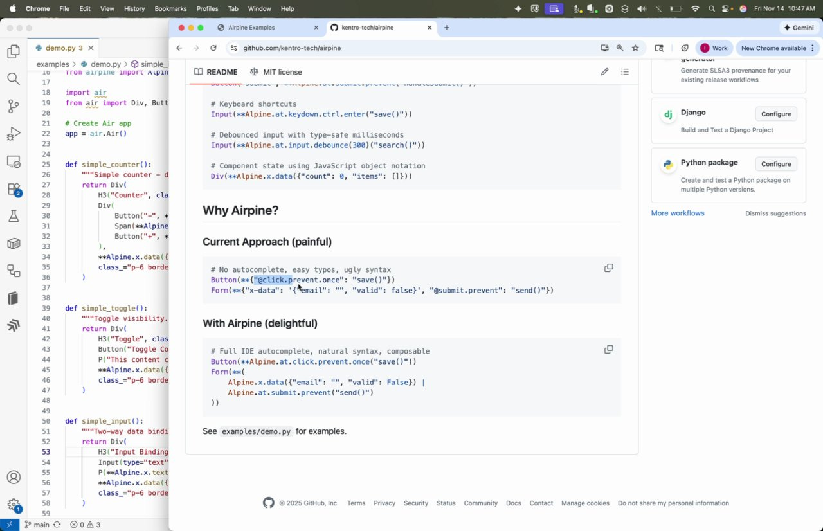This screenshot has width=823, height=531.
Task: Configure the Python package workflow
Action: tap(776, 164)
